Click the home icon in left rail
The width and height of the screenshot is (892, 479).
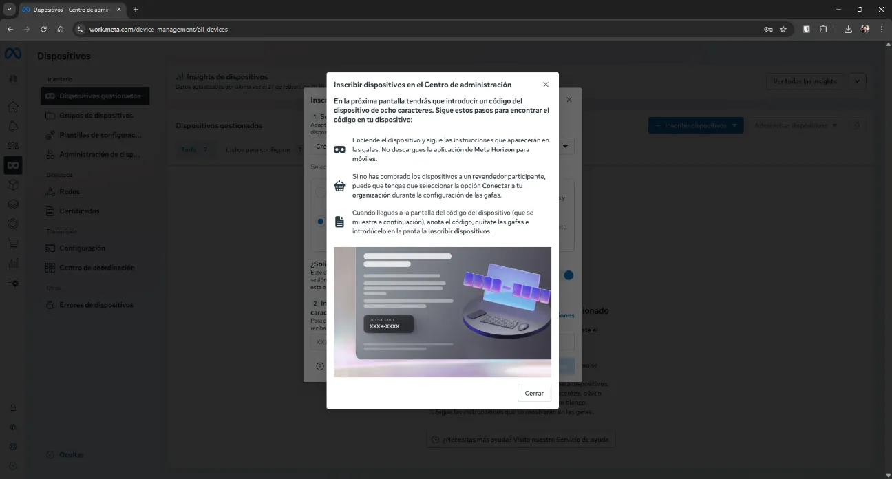point(13,107)
